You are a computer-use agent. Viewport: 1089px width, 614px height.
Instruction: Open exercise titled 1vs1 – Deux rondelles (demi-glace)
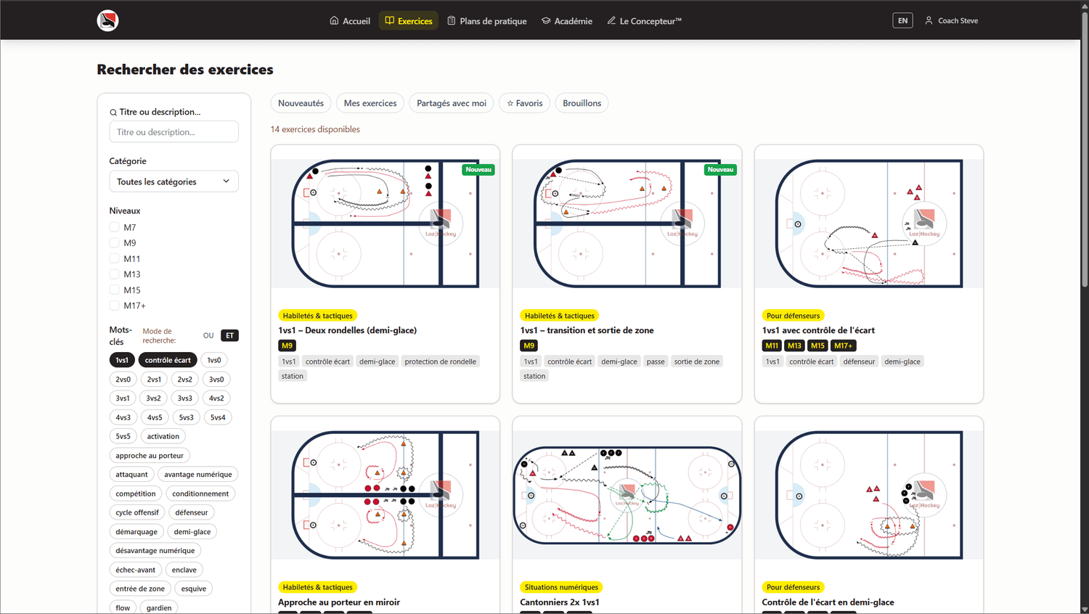[x=347, y=330]
